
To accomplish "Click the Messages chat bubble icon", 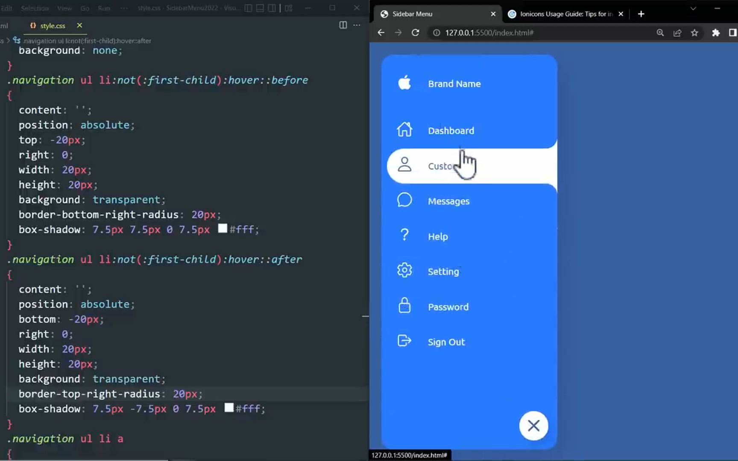I will pyautogui.click(x=404, y=200).
